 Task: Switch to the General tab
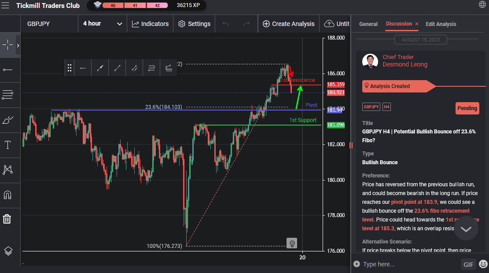(368, 24)
